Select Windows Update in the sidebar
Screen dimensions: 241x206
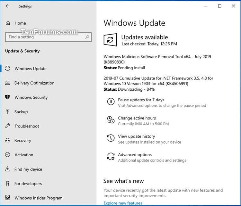[31, 69]
